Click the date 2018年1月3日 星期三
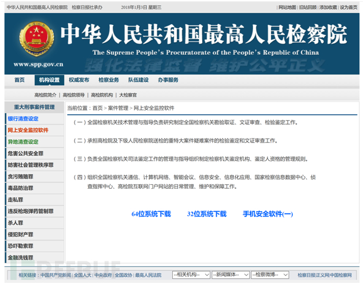364x284 pixels. pos(141,8)
